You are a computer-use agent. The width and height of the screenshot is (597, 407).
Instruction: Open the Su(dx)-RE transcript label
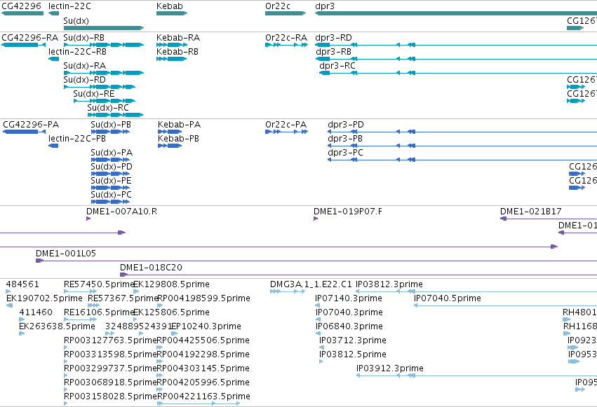94,94
